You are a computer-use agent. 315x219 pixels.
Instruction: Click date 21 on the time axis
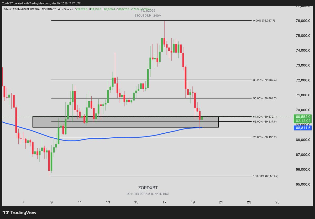(221, 202)
